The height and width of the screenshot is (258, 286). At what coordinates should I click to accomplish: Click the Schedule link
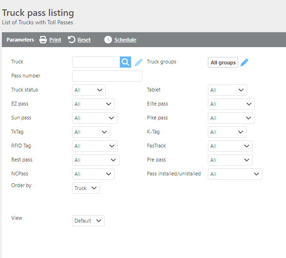click(x=125, y=40)
